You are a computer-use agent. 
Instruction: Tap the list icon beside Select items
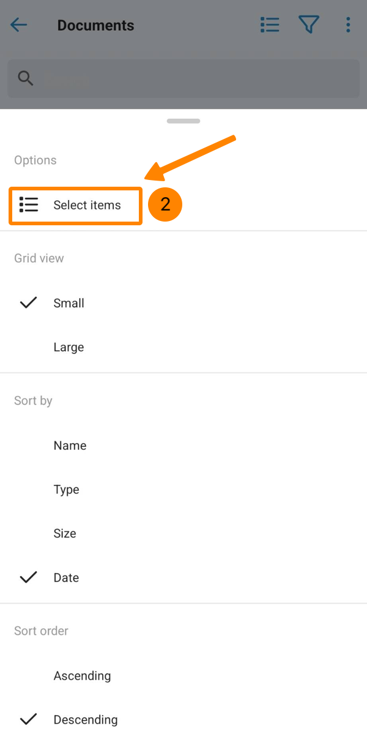click(29, 205)
